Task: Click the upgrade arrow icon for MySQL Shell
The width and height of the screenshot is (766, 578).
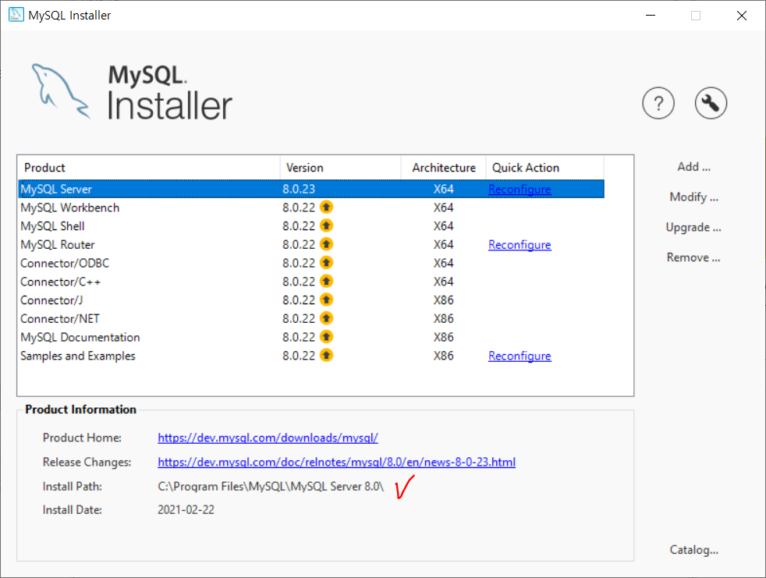Action: tap(326, 225)
